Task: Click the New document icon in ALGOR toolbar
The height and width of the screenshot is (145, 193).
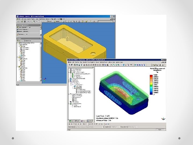Action: (x=153, y=65)
